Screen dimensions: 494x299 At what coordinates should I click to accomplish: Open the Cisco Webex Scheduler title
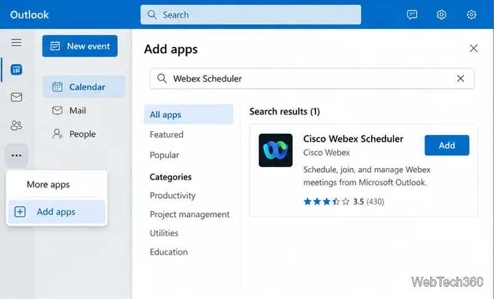(353, 139)
